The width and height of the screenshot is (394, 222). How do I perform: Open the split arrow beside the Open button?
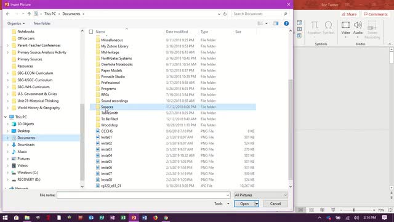pyautogui.click(x=257, y=204)
